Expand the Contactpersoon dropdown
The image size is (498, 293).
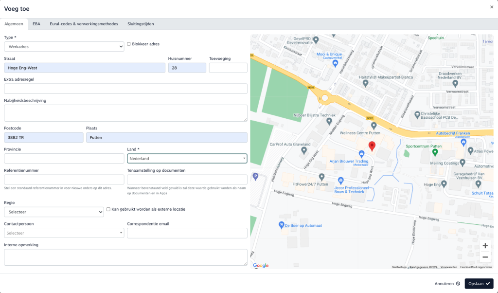[x=64, y=233]
